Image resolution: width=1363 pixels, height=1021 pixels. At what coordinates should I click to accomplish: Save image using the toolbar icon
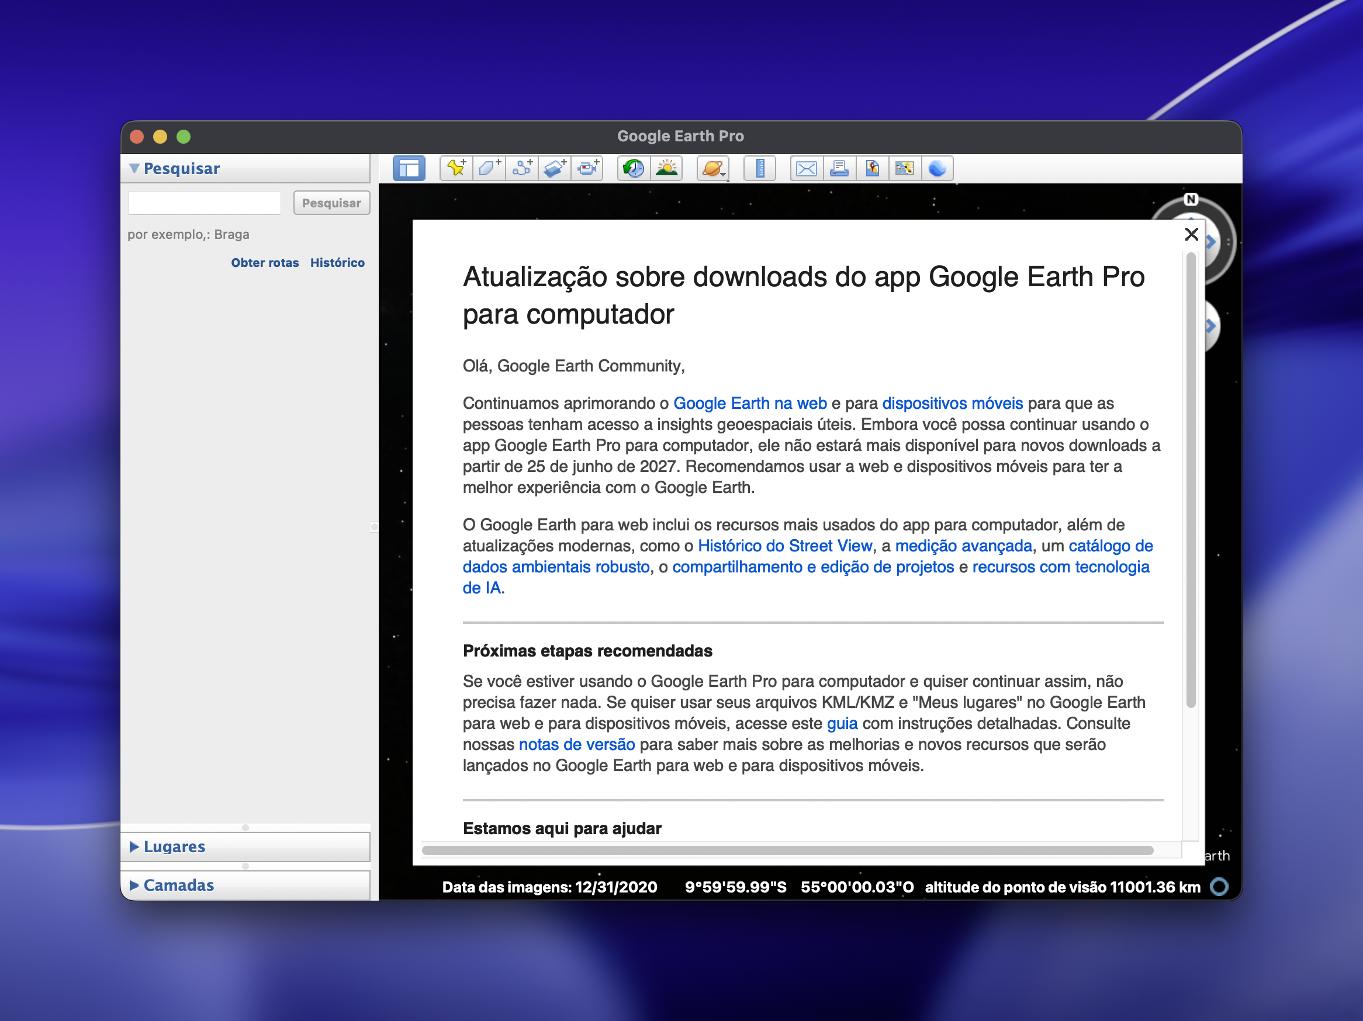[872, 168]
